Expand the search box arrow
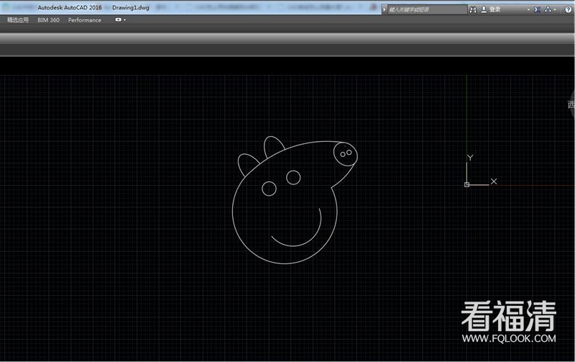Image resolution: width=575 pixels, height=362 pixels. click(x=385, y=9)
